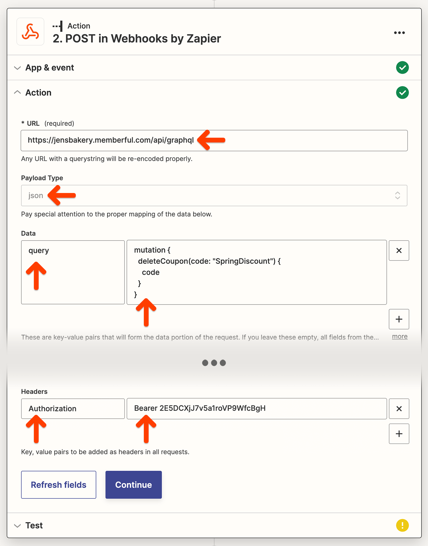Viewport: 428px width, 546px height.
Task: Click the App & event green checkmark
Action: pyautogui.click(x=402, y=68)
